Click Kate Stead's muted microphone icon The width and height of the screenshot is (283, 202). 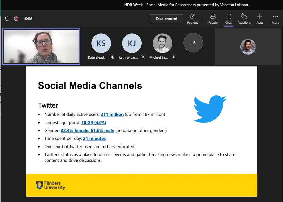click(112, 57)
